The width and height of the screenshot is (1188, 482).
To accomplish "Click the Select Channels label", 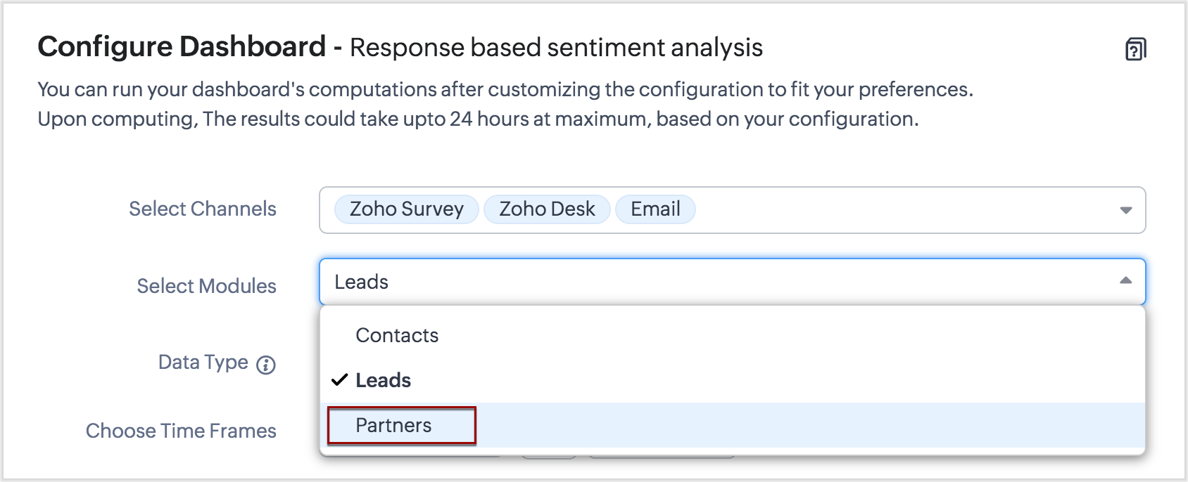I will pyautogui.click(x=203, y=209).
